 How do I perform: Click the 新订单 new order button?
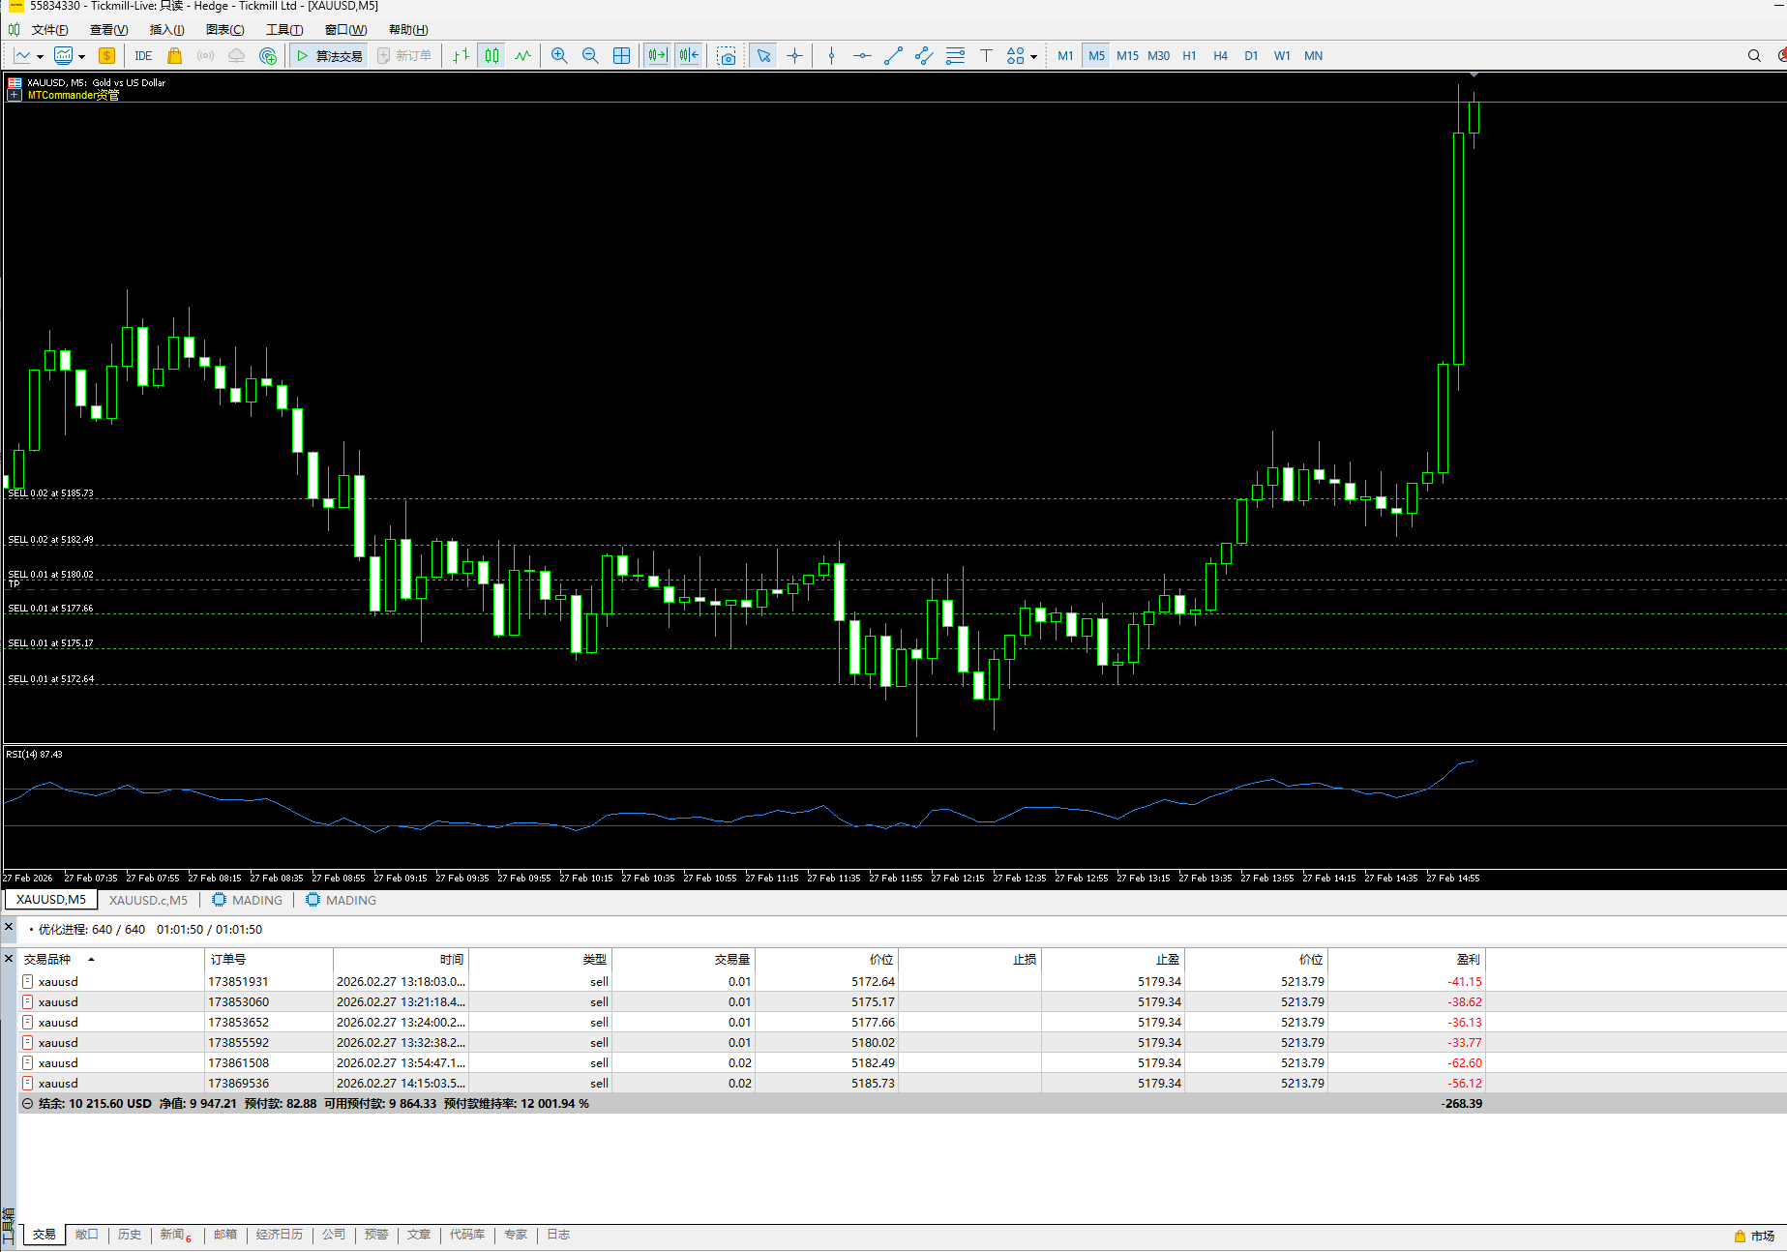pos(404,56)
